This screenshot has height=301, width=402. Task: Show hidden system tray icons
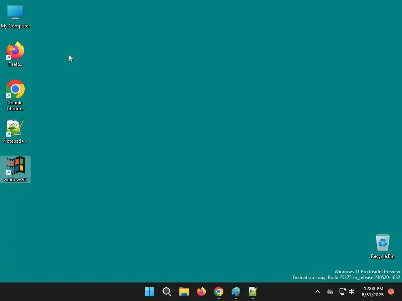point(317,292)
